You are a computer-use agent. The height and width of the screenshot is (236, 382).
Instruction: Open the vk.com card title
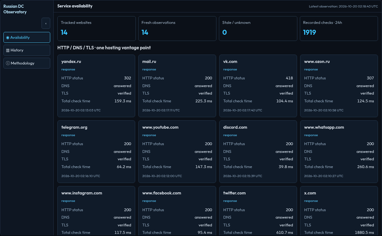[230, 61]
